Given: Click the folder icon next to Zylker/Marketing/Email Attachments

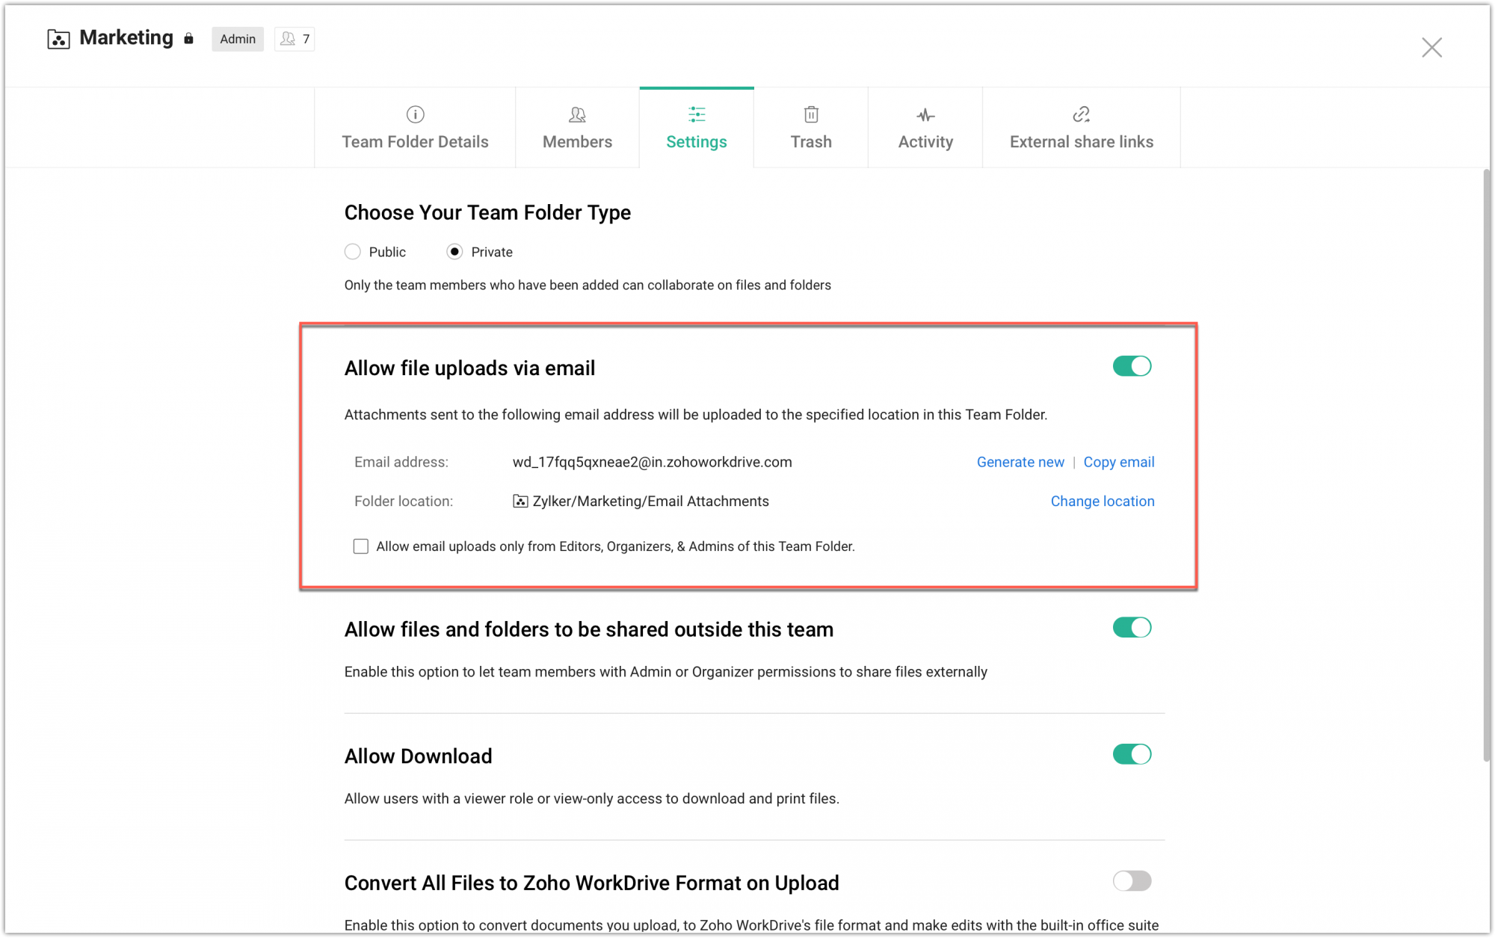Looking at the screenshot, I should pos(520,501).
